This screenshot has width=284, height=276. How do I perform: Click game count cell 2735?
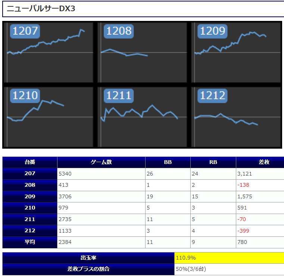101,219
